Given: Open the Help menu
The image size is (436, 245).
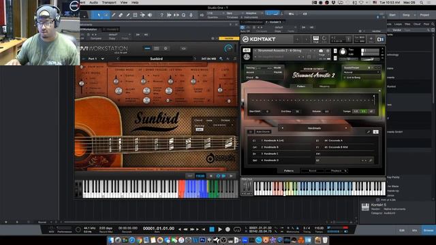Looking at the screenshot, I should [135, 2].
